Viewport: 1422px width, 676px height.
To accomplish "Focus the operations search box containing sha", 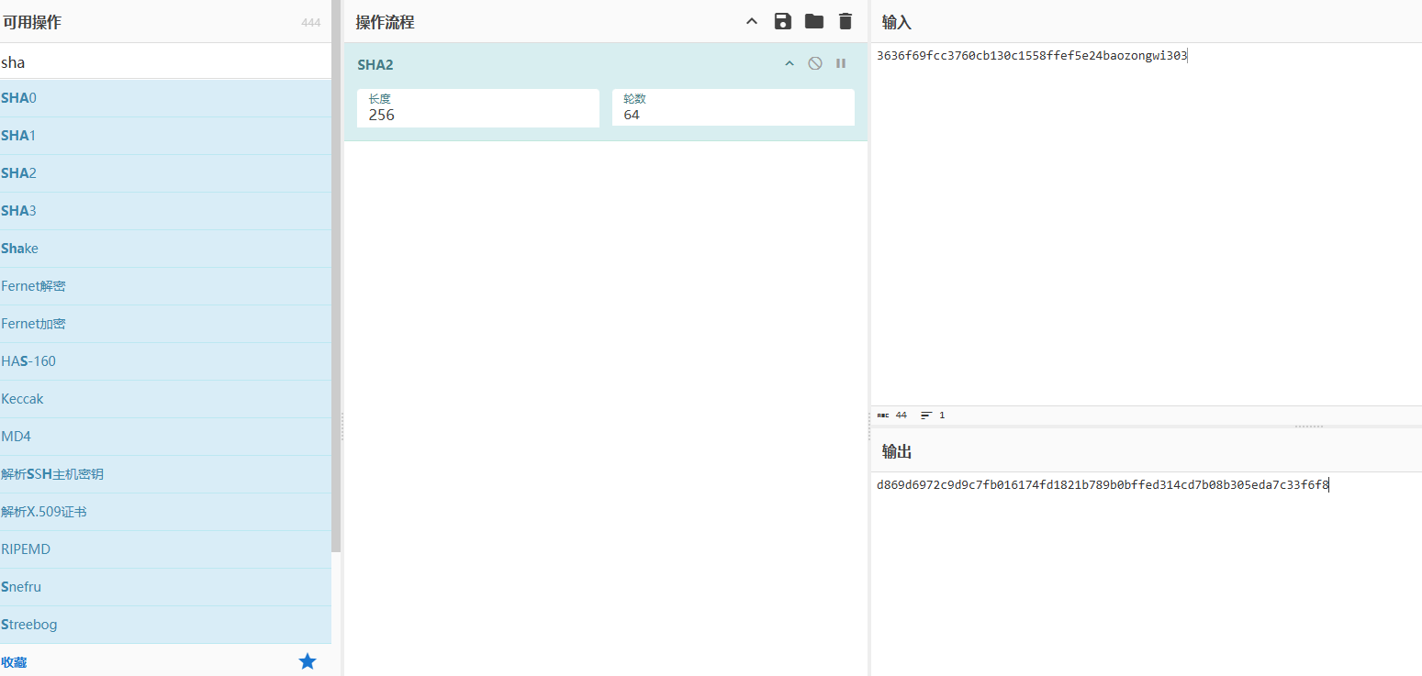I will [x=165, y=62].
